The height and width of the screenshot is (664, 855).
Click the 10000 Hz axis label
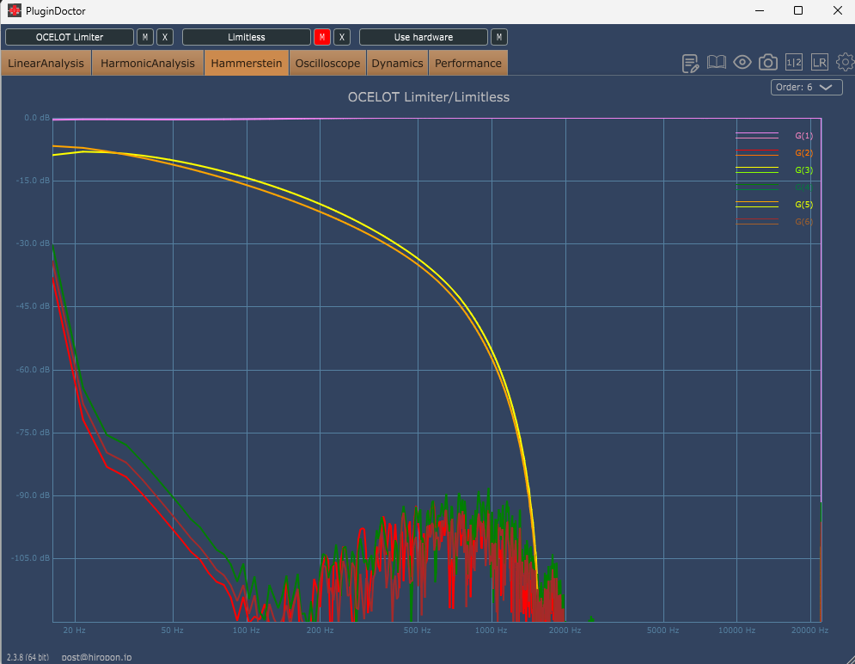(736, 630)
